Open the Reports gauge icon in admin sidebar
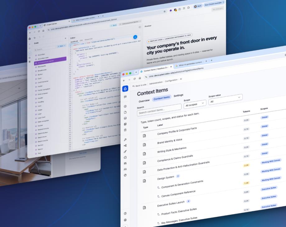286x227 pixels. tap(125, 175)
